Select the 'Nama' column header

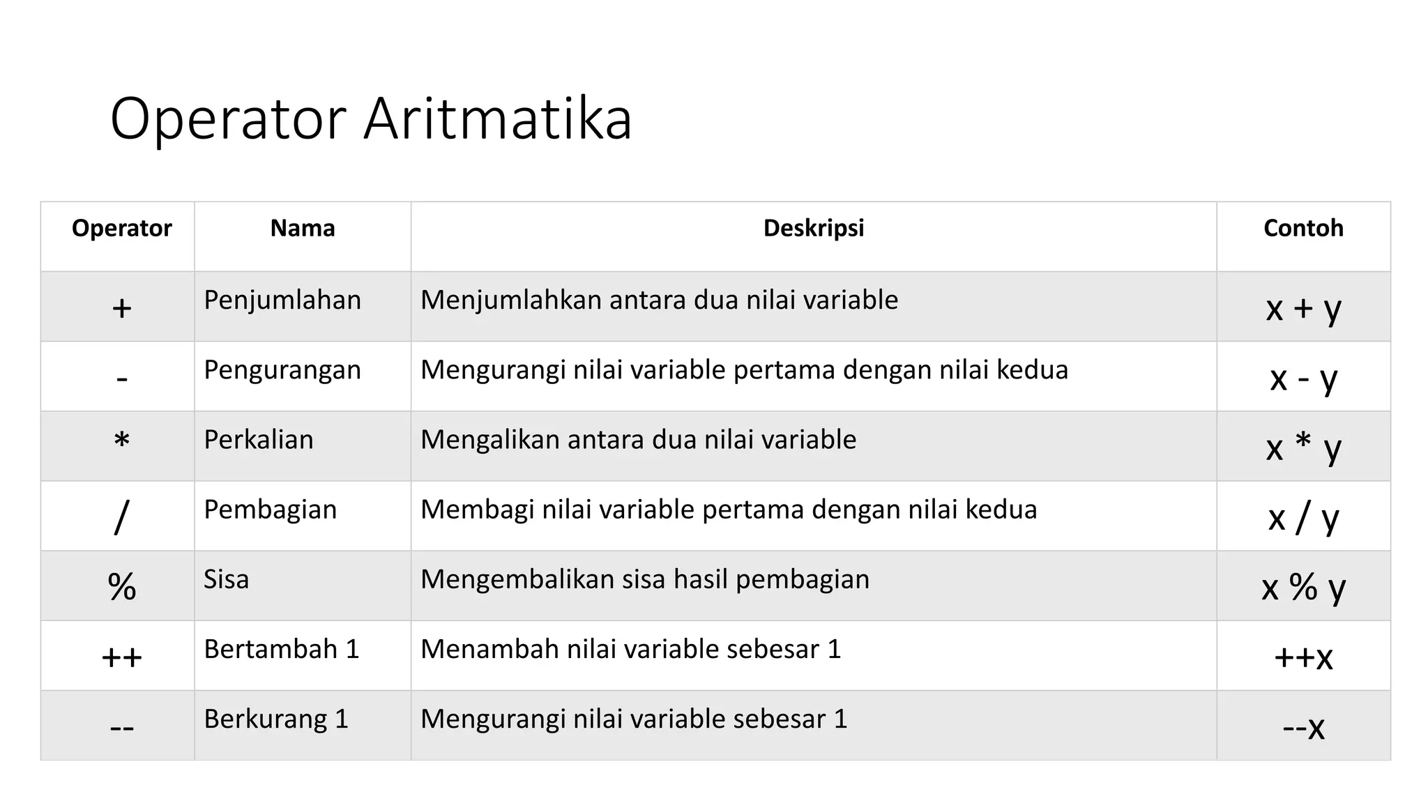pos(303,228)
